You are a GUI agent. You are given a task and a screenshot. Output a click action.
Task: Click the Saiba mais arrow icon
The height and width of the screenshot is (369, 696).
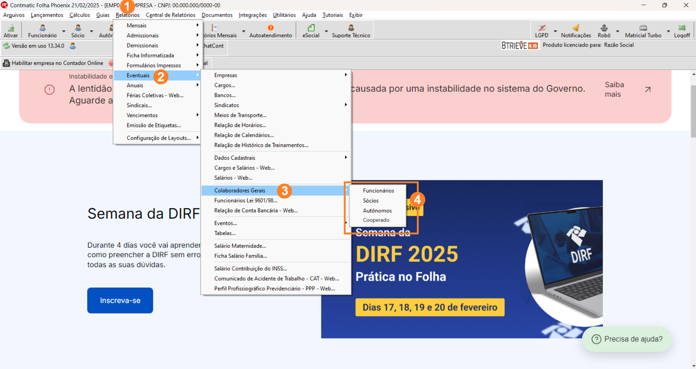tap(648, 89)
